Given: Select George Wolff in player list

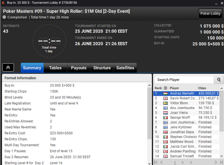Looking at the screenshot, I should pyautogui.click(x=186, y=118).
